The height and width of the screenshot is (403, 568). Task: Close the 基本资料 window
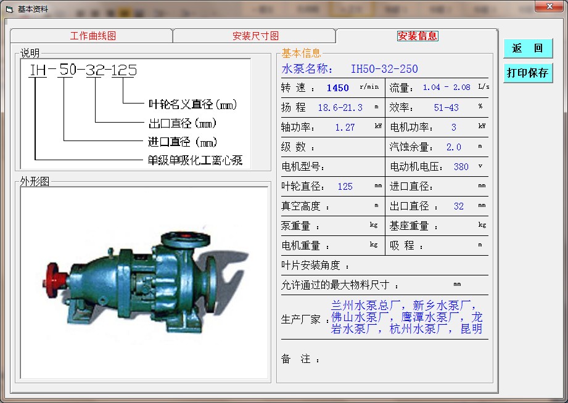tap(549, 6)
